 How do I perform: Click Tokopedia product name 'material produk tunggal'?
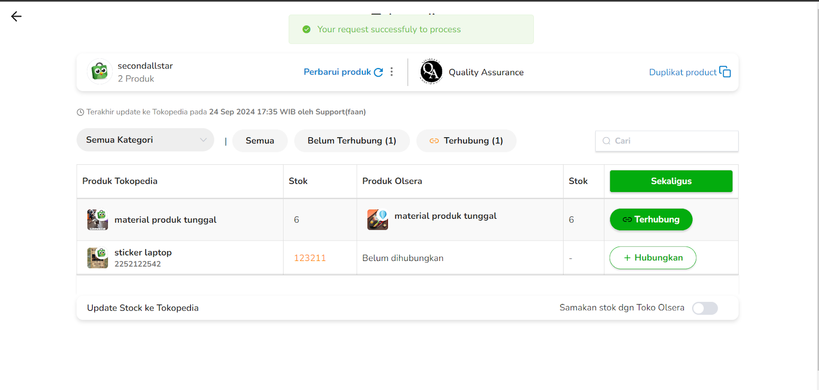165,220
